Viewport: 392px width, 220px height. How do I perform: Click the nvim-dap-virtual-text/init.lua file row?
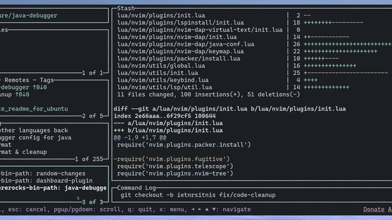pyautogui.click(x=200, y=30)
